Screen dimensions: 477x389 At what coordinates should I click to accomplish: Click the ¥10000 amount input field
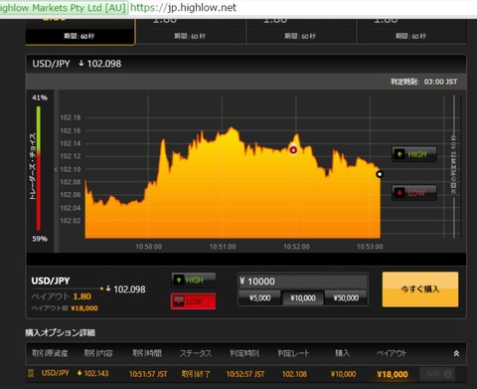pyautogui.click(x=303, y=282)
